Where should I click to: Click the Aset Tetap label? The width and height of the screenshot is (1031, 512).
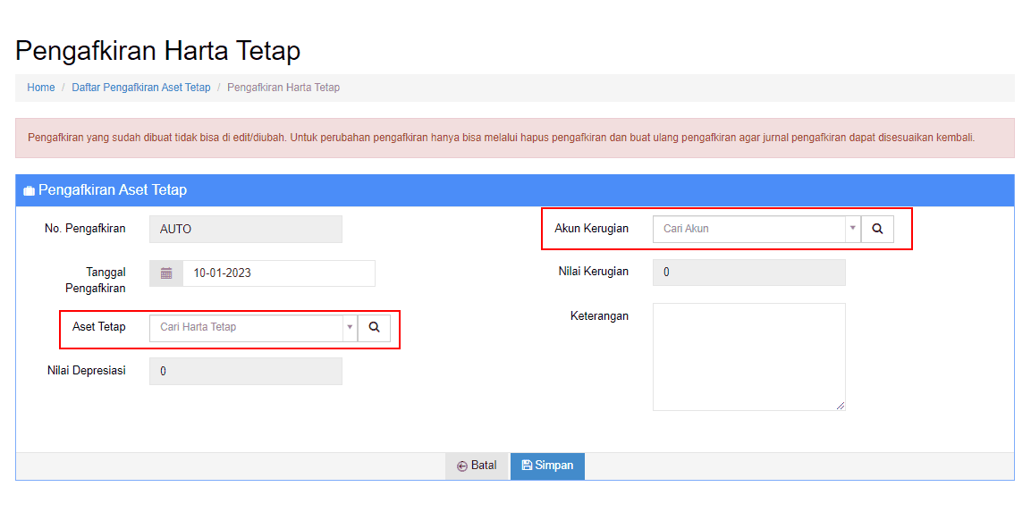[x=98, y=327]
